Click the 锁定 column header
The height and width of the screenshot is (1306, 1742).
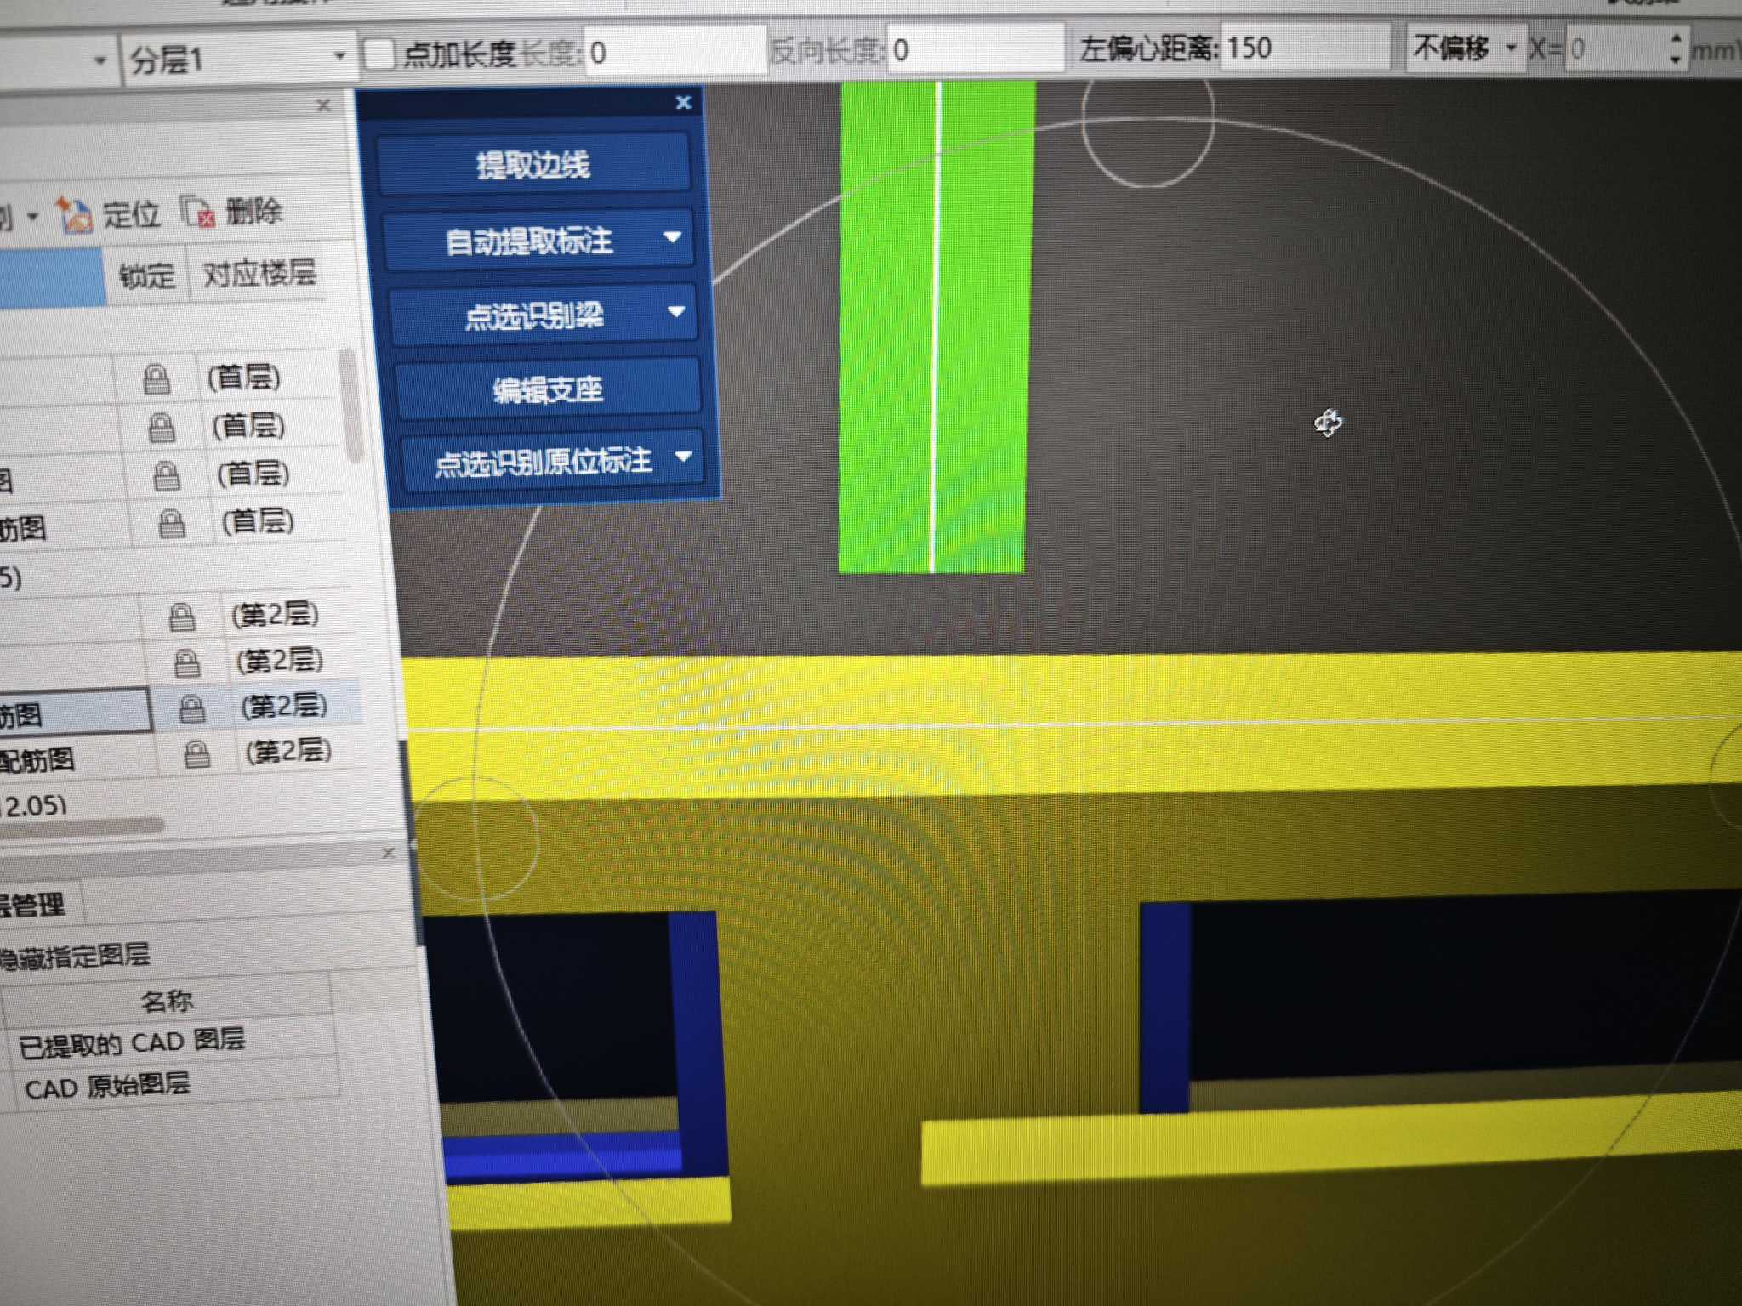pos(146,275)
